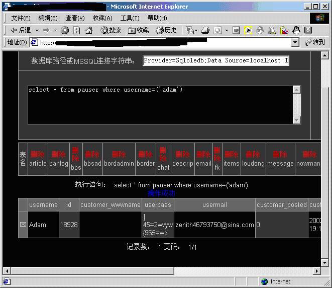Open the Search (搜索) toolbar button
Viewport: 332px width, 288px height.
[x=111, y=30]
